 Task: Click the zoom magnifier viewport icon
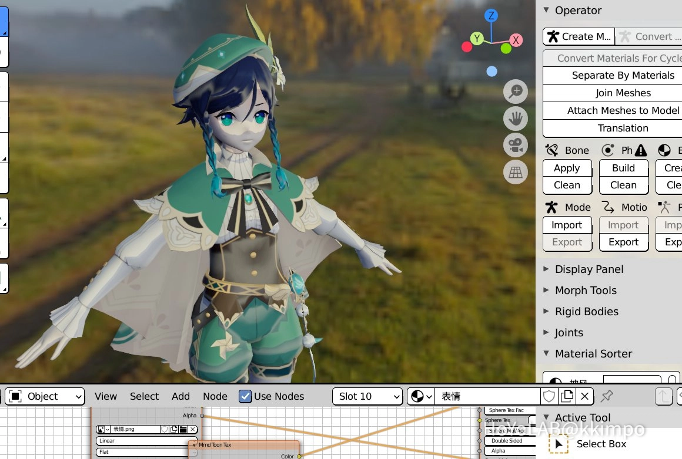point(516,92)
